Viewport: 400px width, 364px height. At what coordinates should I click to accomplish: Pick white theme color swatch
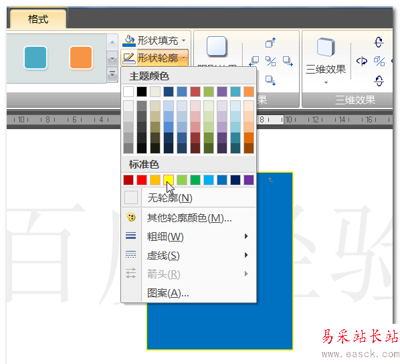pyautogui.click(x=128, y=92)
